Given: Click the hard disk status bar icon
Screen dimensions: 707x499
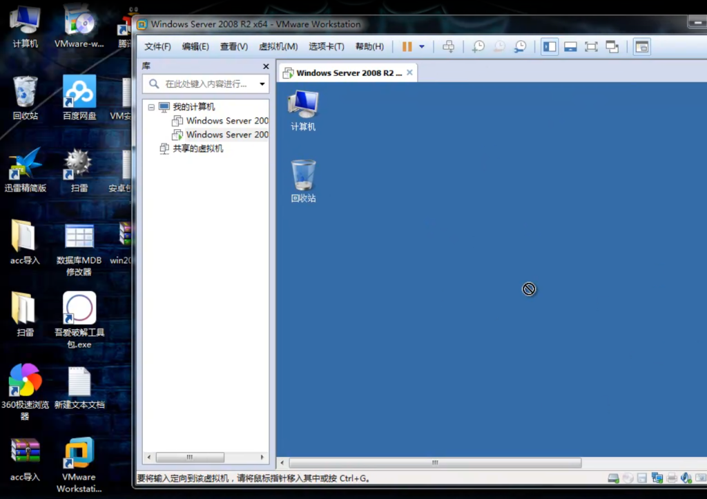Looking at the screenshot, I should (613, 478).
